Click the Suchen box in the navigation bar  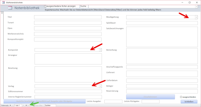coord(50,105)
